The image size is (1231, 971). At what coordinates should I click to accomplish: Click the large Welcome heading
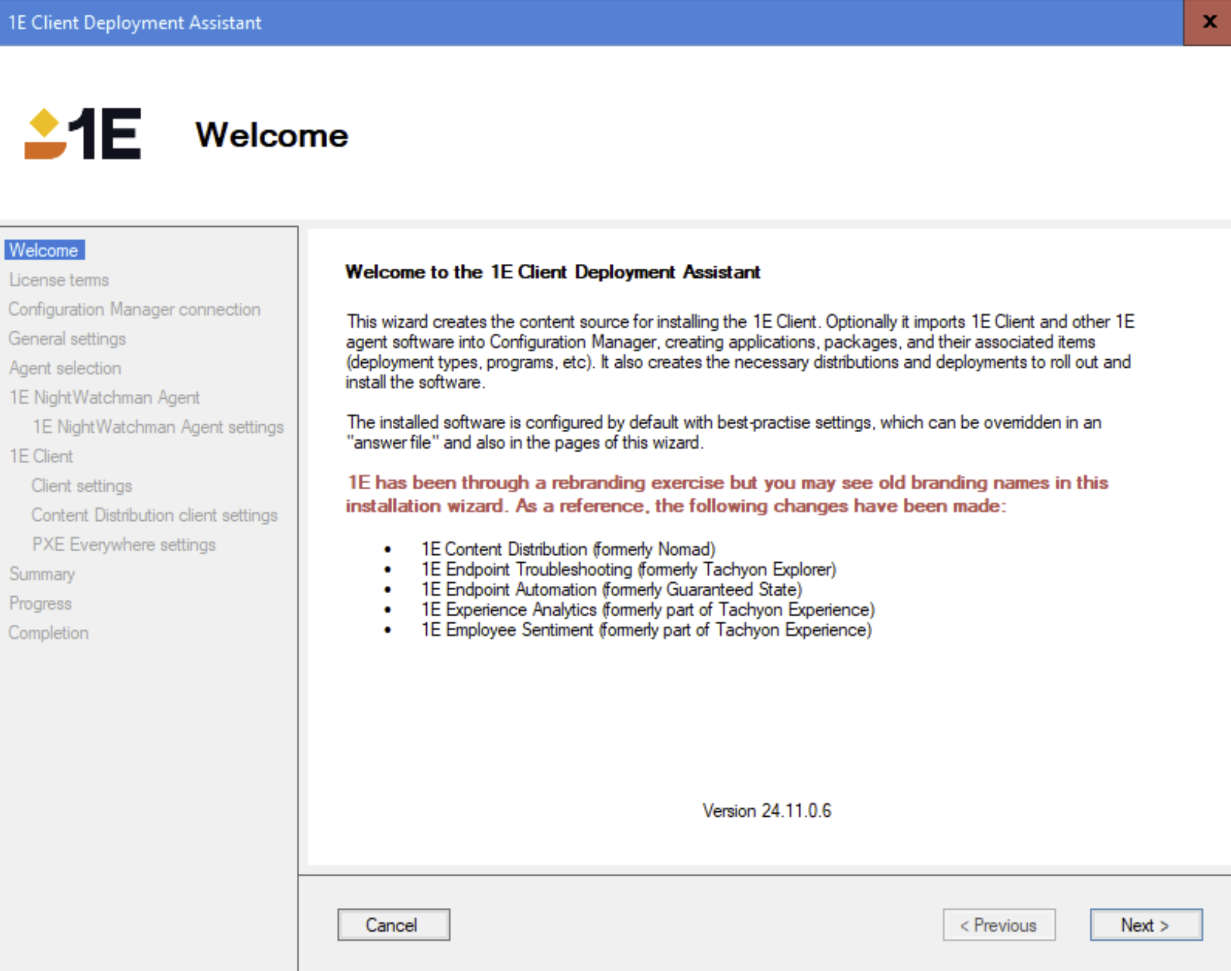(272, 135)
